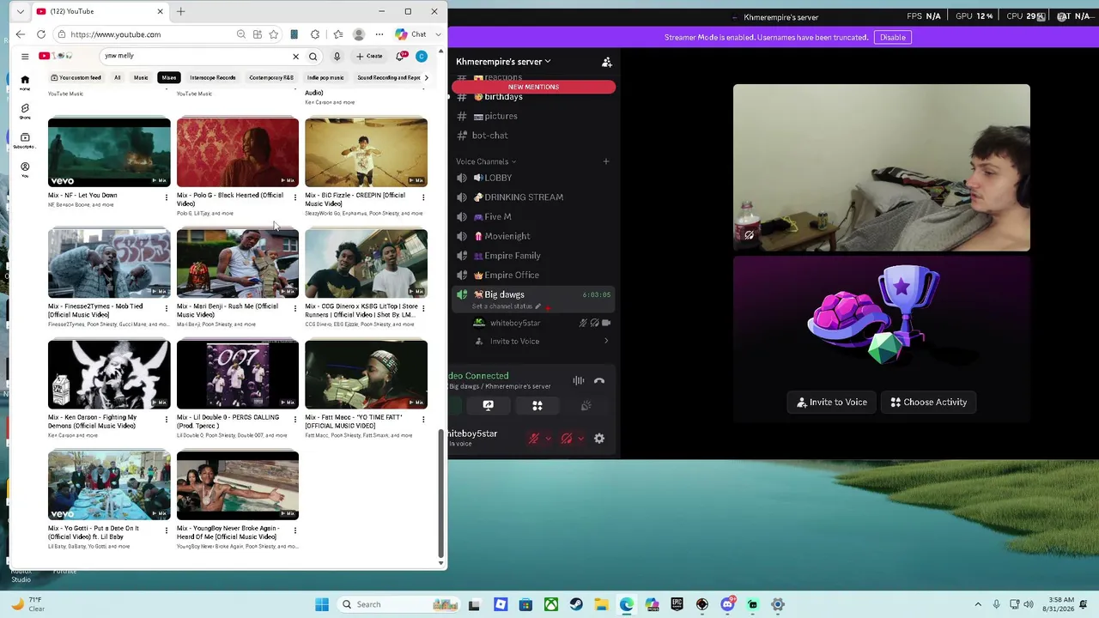The image size is (1099, 618).
Task: Select Your custom feed chip
Action: click(x=76, y=78)
